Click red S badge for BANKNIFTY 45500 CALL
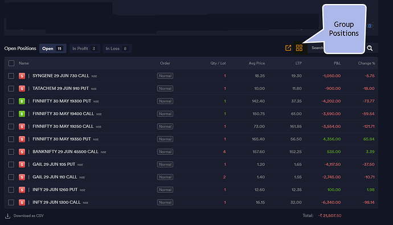Viewport: 393px width, 225px height. [22, 152]
